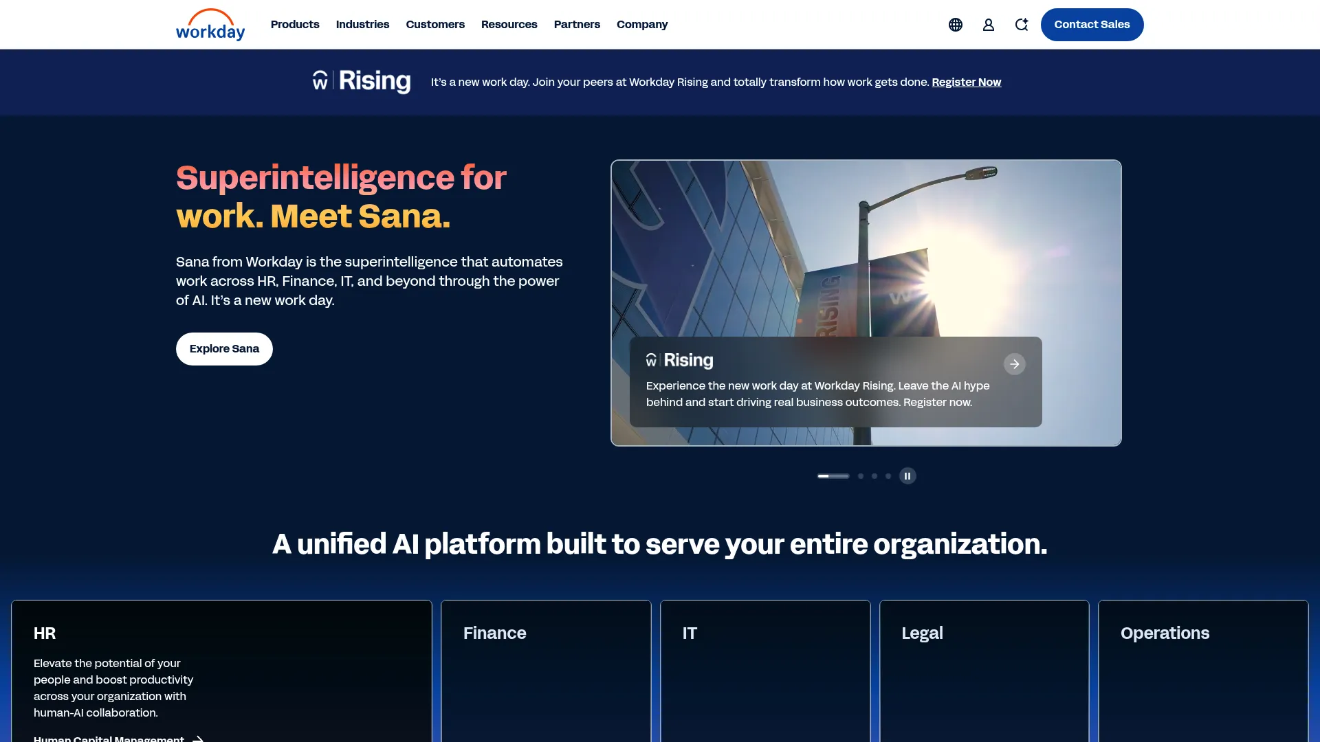The image size is (1320, 742).
Task: Open the Human Capital Management link
Action: tap(118, 738)
